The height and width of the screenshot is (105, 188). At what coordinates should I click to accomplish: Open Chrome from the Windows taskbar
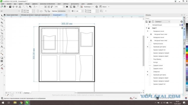[21, 103]
